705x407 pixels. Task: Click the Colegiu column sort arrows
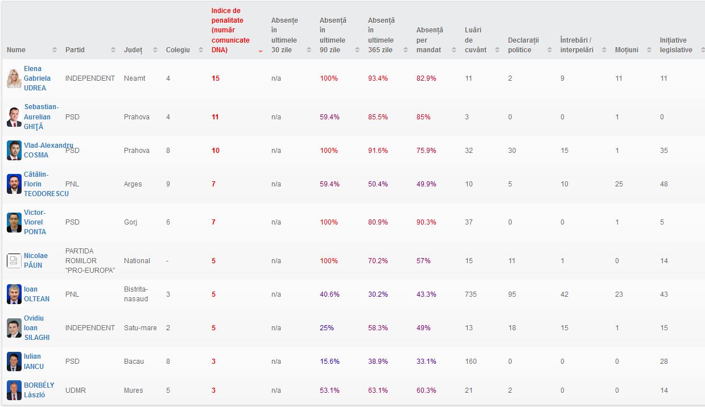(201, 50)
